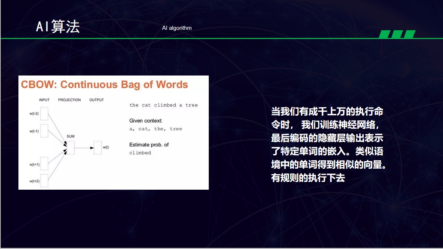Select the 'AI算法' slide title
The width and height of the screenshot is (443, 249).
[x=58, y=27]
